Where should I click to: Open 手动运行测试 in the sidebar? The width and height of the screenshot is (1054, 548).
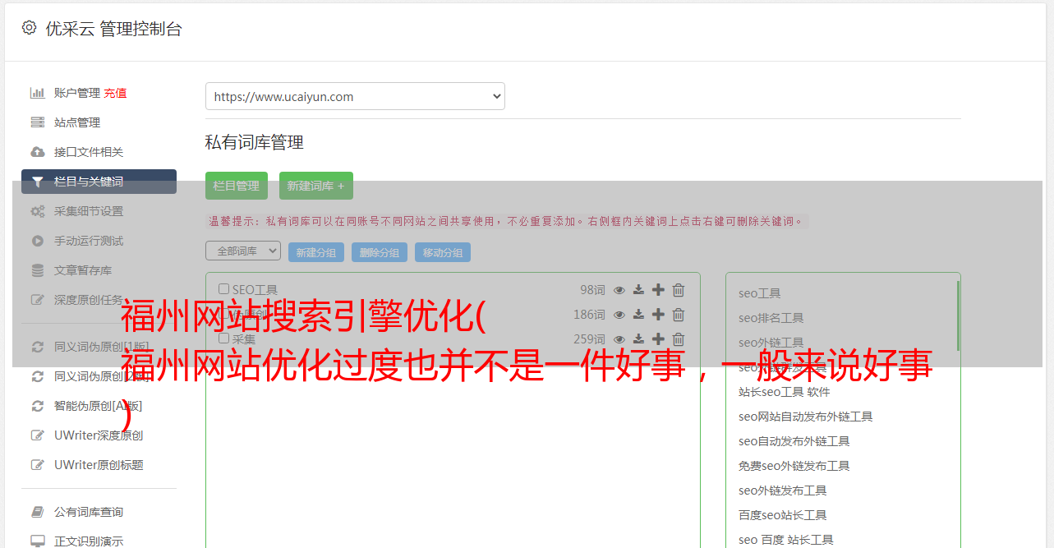89,241
